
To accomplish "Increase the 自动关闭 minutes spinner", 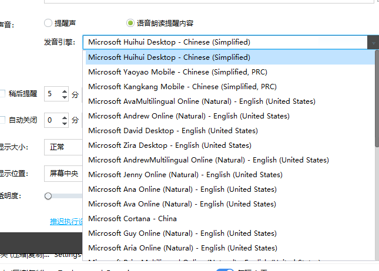I will pyautogui.click(x=65, y=118).
